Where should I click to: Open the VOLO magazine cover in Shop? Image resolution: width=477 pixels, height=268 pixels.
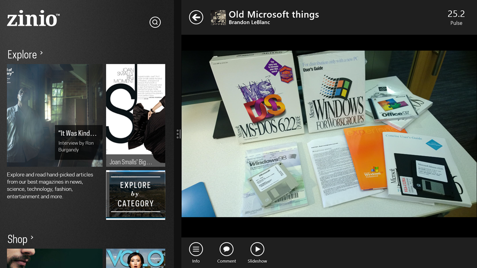click(x=136, y=258)
